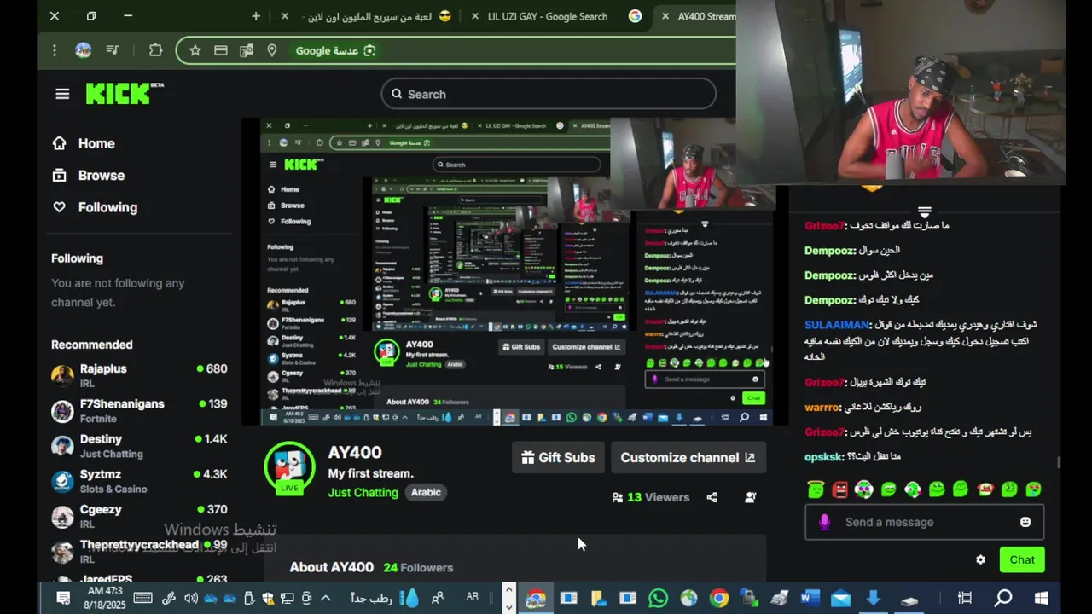The image size is (1092, 614).
Task: Insert the clown-hat emote
Action: tap(985, 489)
